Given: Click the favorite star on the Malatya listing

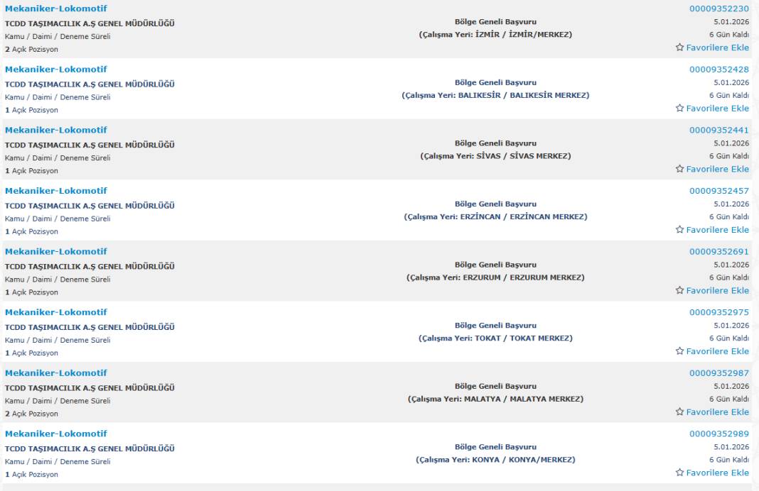Looking at the screenshot, I should point(679,412).
